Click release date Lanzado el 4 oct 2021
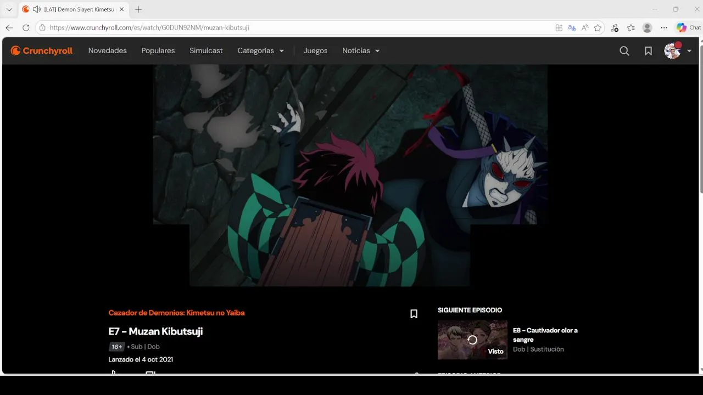703x395 pixels. [141, 360]
